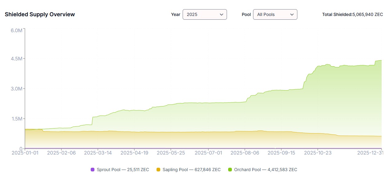
Task: Click the 2025-10-23 x-axis date label
Action: (x=318, y=153)
